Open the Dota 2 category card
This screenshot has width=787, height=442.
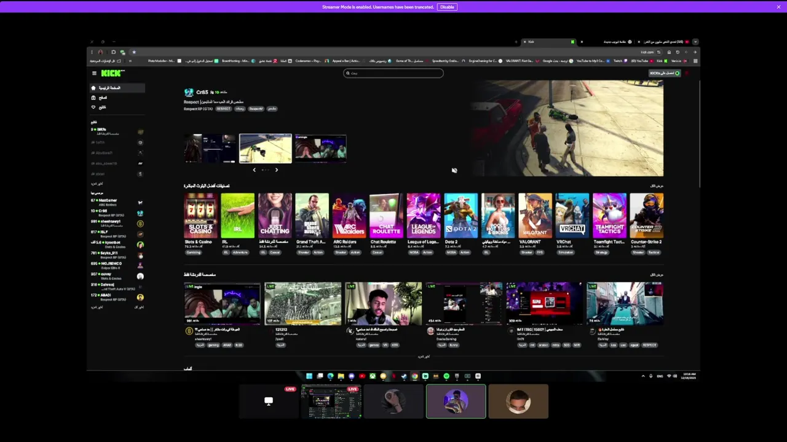461,215
